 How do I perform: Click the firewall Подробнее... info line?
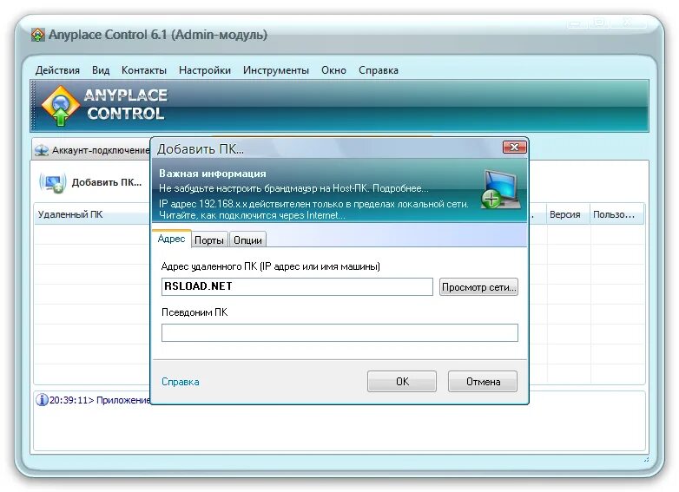coord(293,188)
